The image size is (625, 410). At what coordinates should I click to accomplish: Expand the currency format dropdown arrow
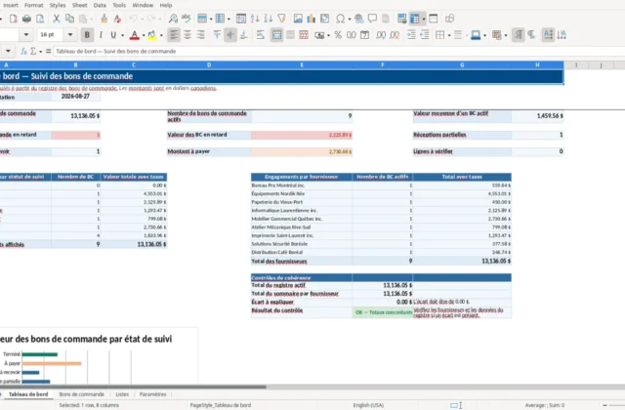tap(328, 35)
